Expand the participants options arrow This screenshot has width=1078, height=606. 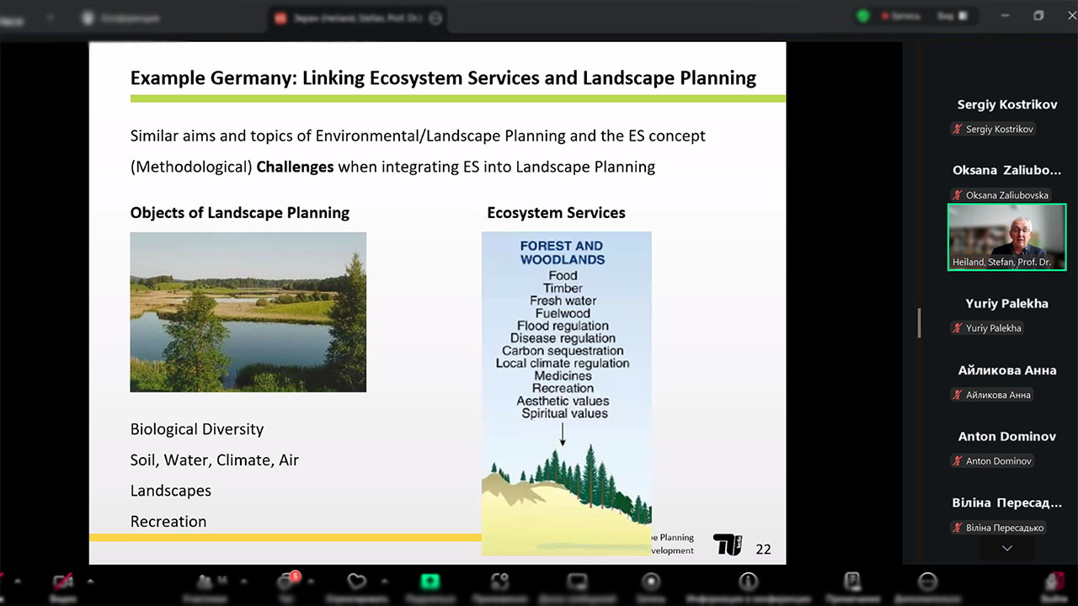click(x=245, y=582)
